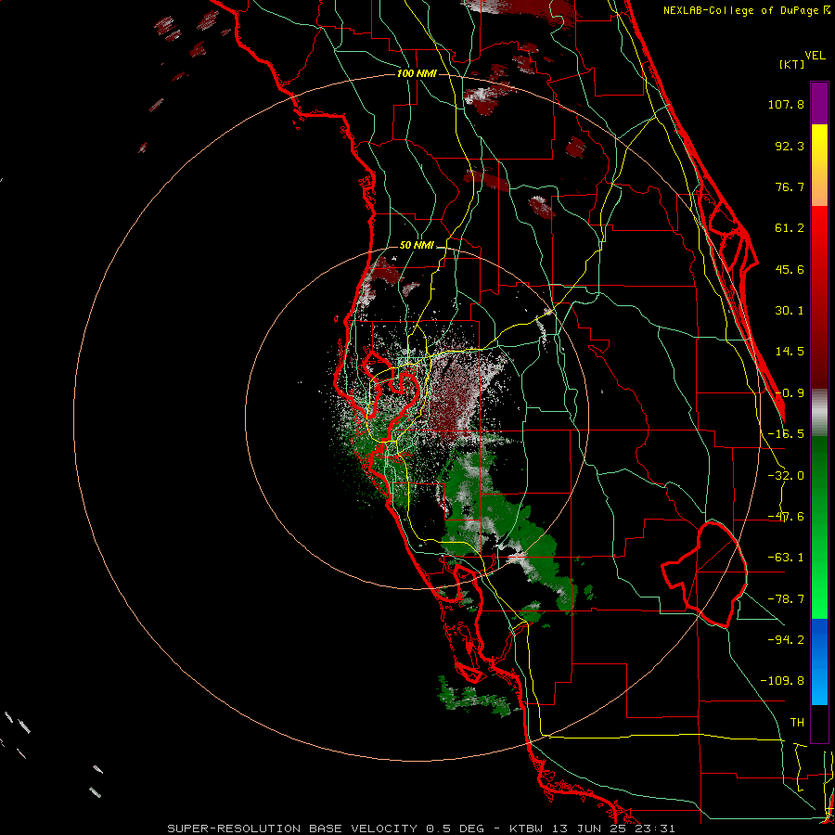835x835 pixels.
Task: Select the -16.5 scale value
Action: pyautogui.click(x=786, y=434)
